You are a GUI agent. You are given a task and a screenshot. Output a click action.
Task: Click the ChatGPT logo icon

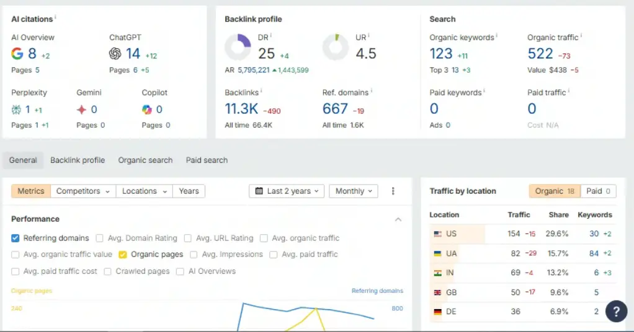pos(115,53)
